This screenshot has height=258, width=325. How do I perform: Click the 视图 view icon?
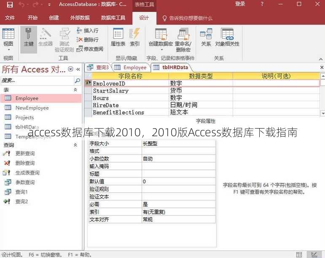point(8,34)
